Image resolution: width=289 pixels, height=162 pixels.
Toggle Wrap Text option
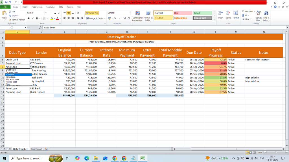coord(92,13)
